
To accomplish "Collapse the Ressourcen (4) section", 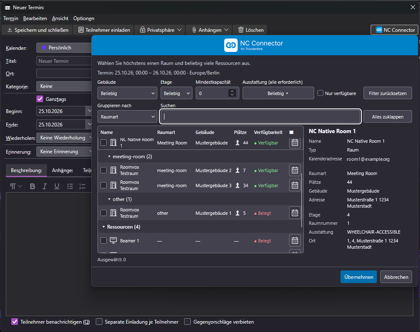I will coord(104,227).
